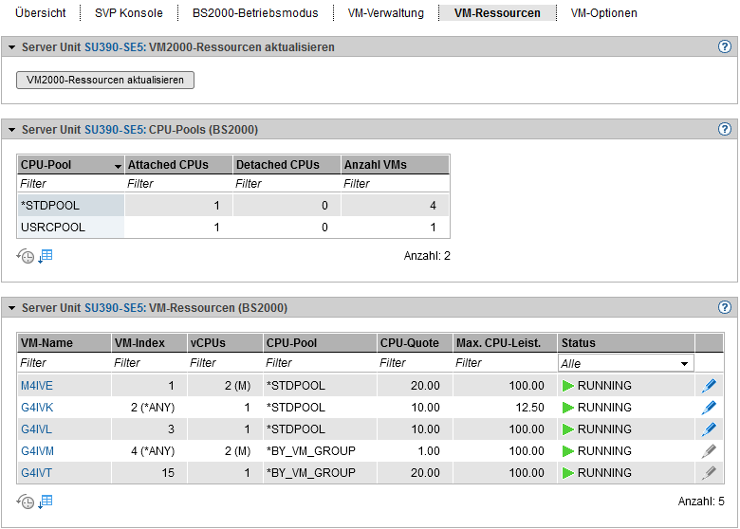Follow SU390-SE5 link in CPU-Pools header

(x=115, y=130)
